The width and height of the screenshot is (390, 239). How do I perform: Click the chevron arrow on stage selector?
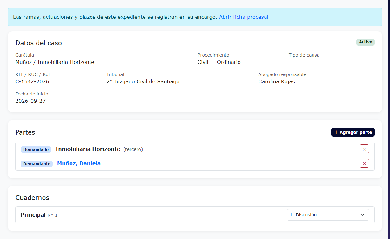pyautogui.click(x=363, y=215)
